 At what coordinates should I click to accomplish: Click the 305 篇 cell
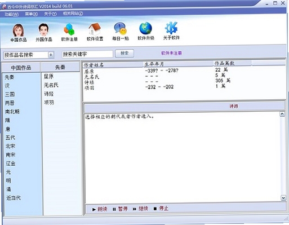click(x=223, y=81)
